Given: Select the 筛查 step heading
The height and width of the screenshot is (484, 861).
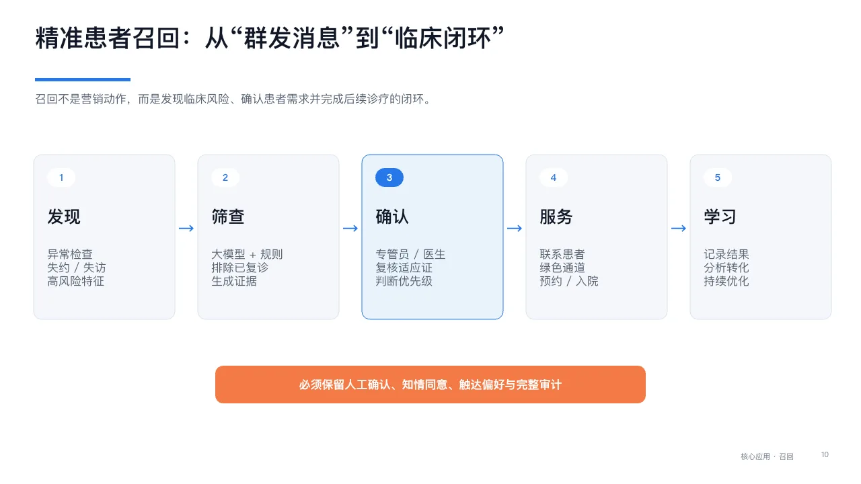Looking at the screenshot, I should pos(228,216).
